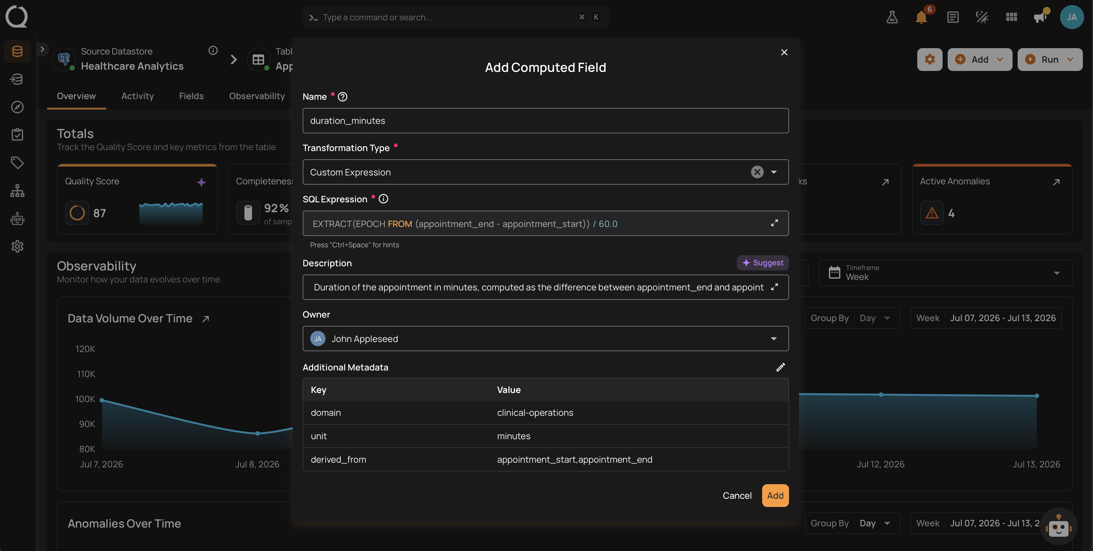Switch to the Overview tab
The image size is (1093, 551).
76,96
